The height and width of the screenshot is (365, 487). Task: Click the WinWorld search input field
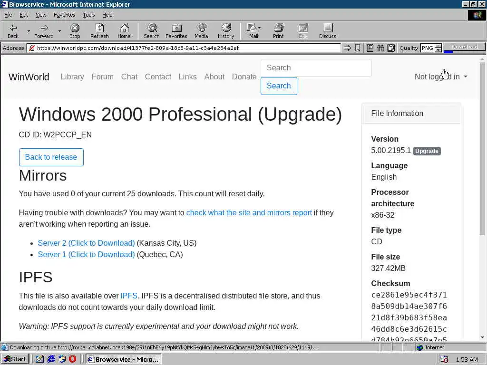pos(316,68)
